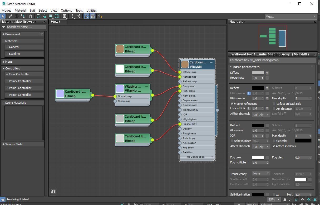
Task: Collapse the Materials group
Action: 3,41
